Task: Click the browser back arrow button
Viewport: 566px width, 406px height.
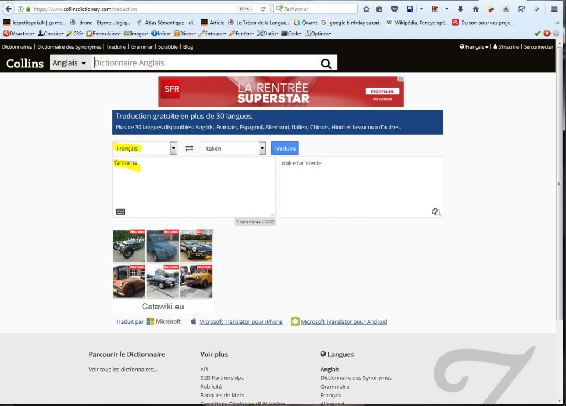Action: (x=9, y=9)
